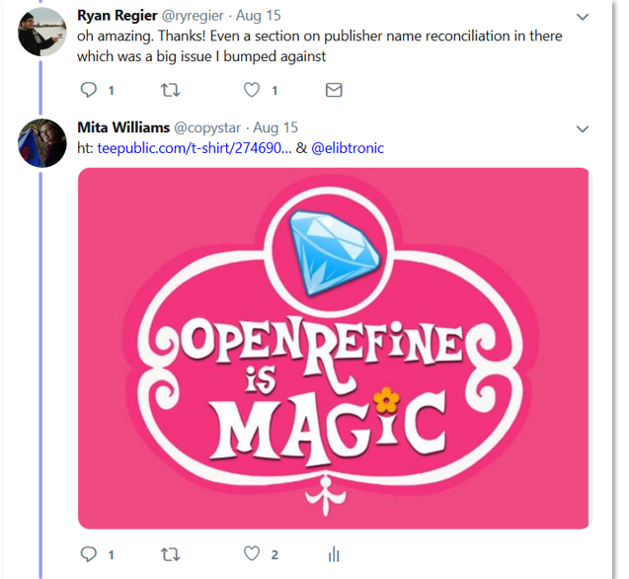This screenshot has width=629, height=579.
Task: Retweet Ryan Regier's tweet
Action: pyautogui.click(x=170, y=90)
